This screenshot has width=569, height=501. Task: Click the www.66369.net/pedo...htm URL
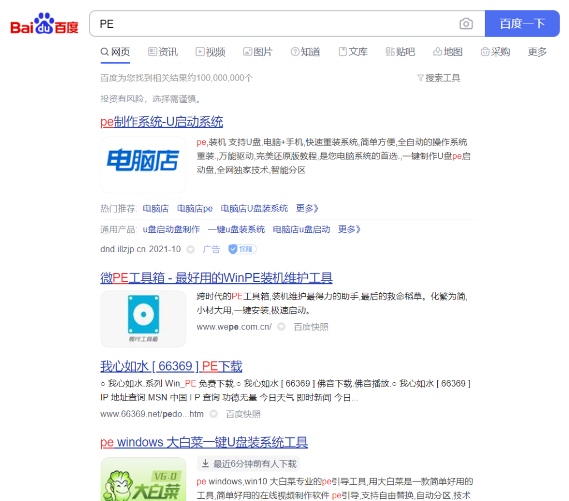point(152,414)
